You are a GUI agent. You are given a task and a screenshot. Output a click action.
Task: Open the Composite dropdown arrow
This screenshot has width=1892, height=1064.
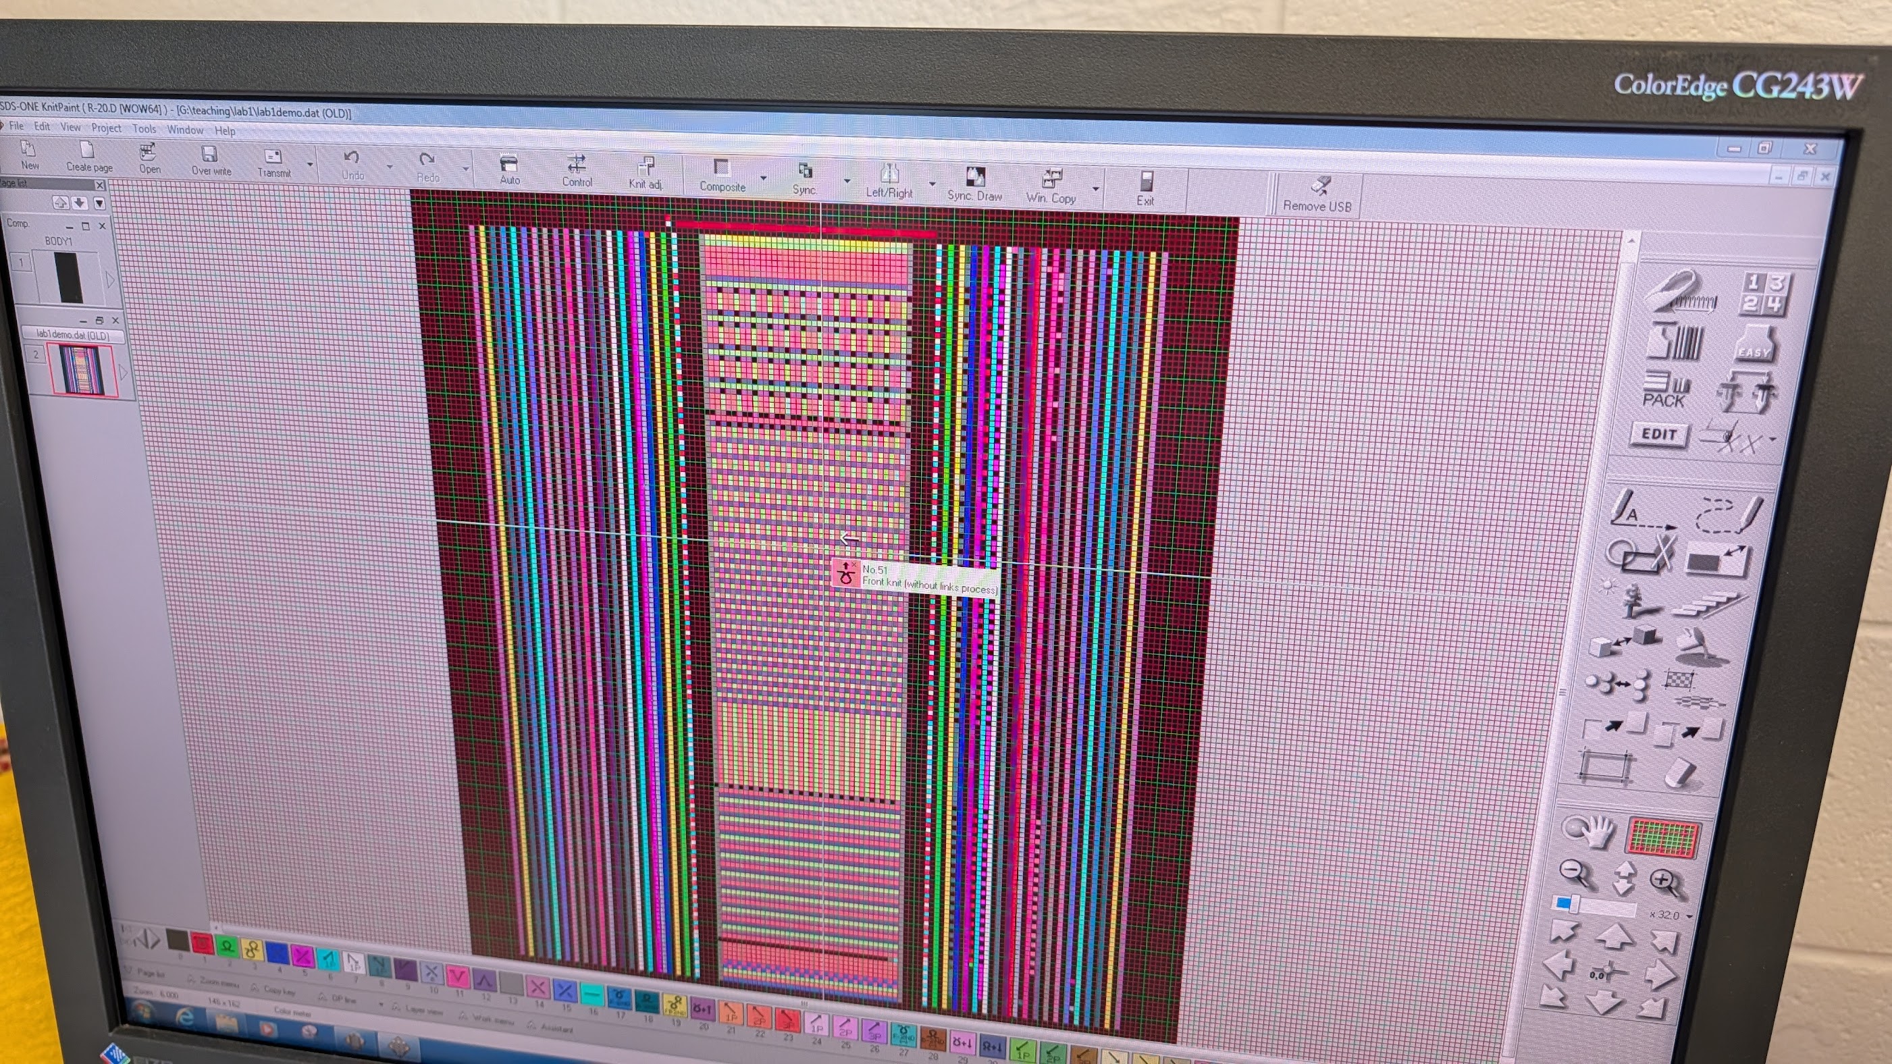[763, 178]
